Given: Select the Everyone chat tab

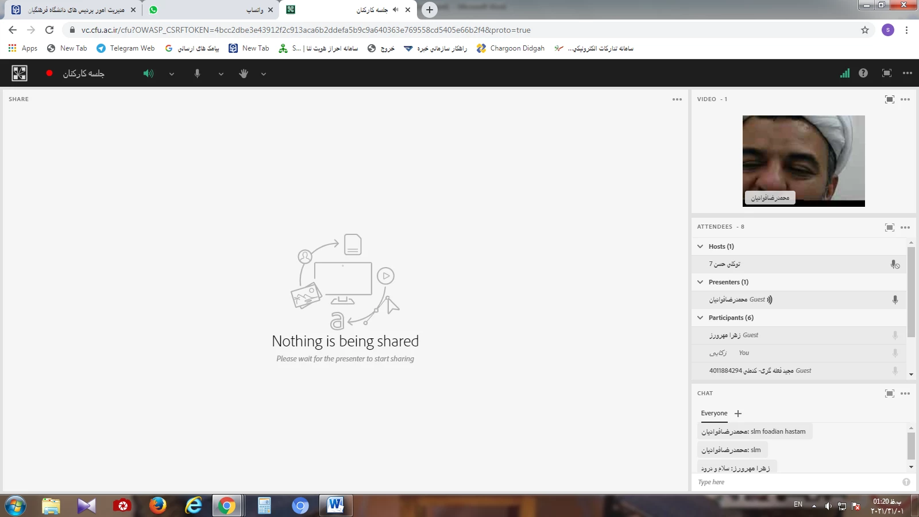Looking at the screenshot, I should [x=713, y=413].
